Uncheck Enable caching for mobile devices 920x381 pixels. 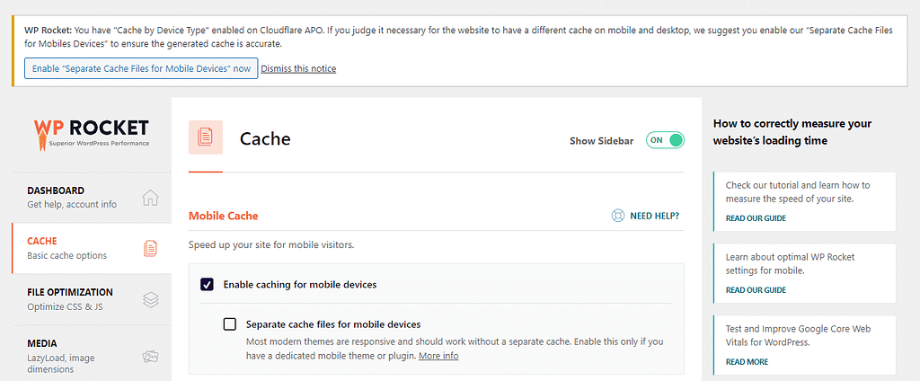click(x=207, y=285)
